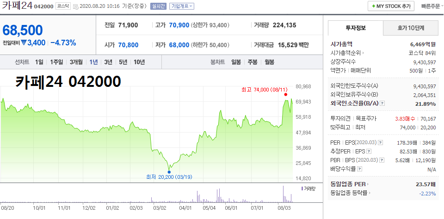Select the 주봉 candlestick chart

(253, 62)
